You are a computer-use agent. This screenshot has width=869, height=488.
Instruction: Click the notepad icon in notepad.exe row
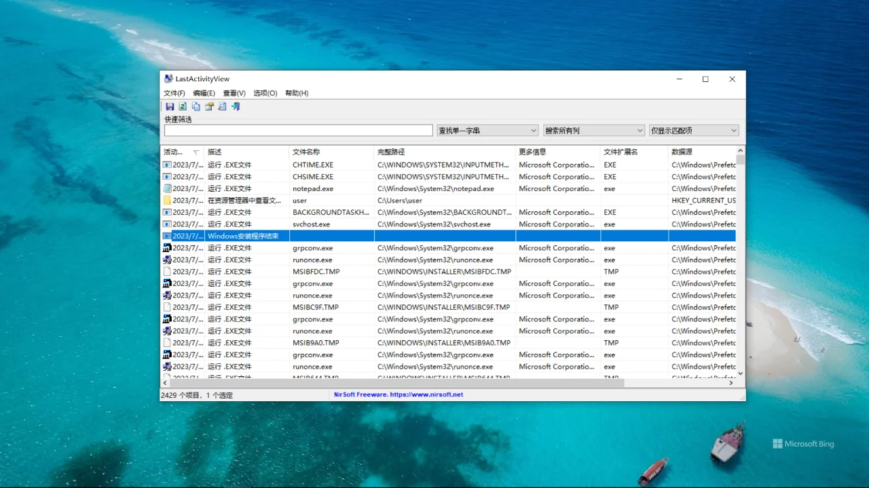click(x=167, y=188)
